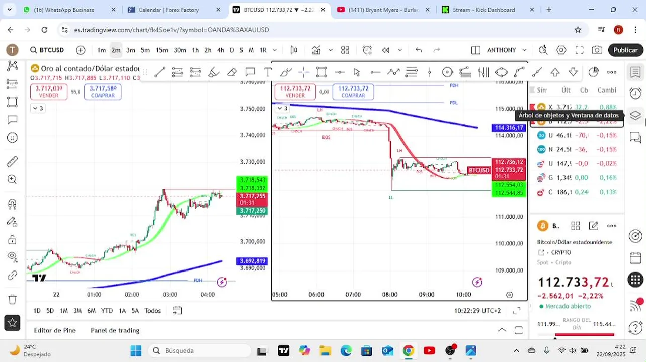This screenshot has height=362, width=646.
Task: Take a chart snapshot with camera icon
Action: pyautogui.click(x=597, y=50)
